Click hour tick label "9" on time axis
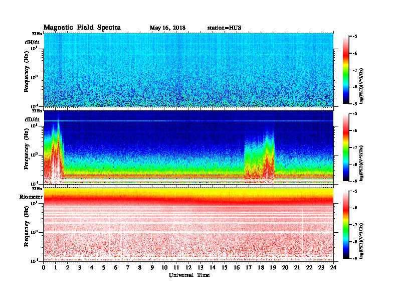 (152, 267)
